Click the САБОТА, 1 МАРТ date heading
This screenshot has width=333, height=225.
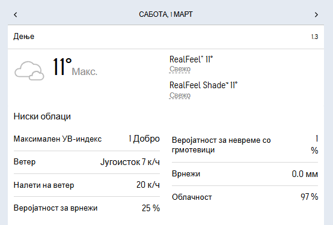click(166, 14)
